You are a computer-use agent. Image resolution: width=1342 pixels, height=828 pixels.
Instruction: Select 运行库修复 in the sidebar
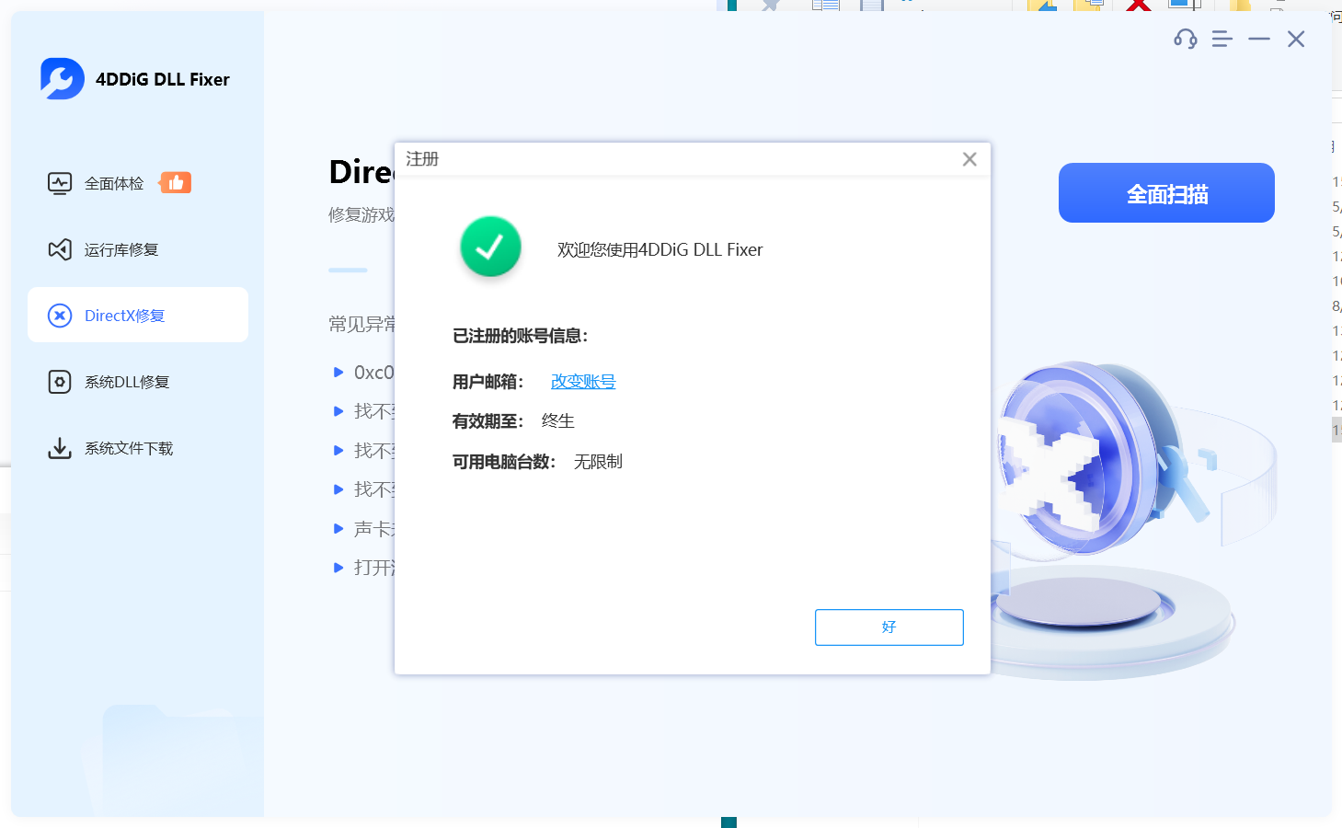pyautogui.click(x=138, y=249)
